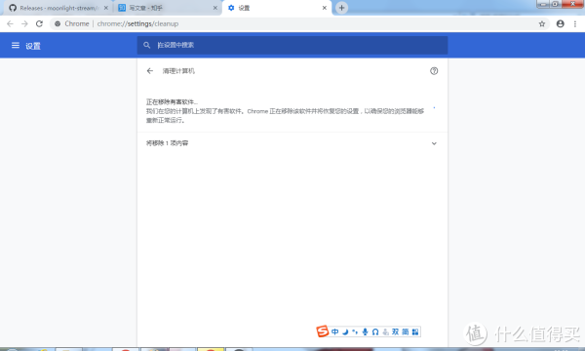Select the 设置 tab

tap(277, 8)
